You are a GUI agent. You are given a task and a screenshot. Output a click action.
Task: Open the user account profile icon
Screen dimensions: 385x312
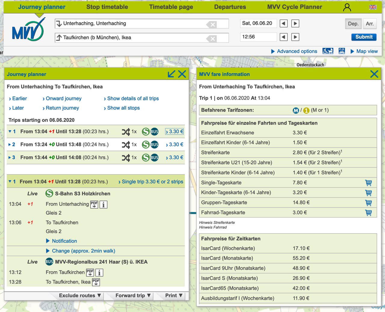point(347,7)
